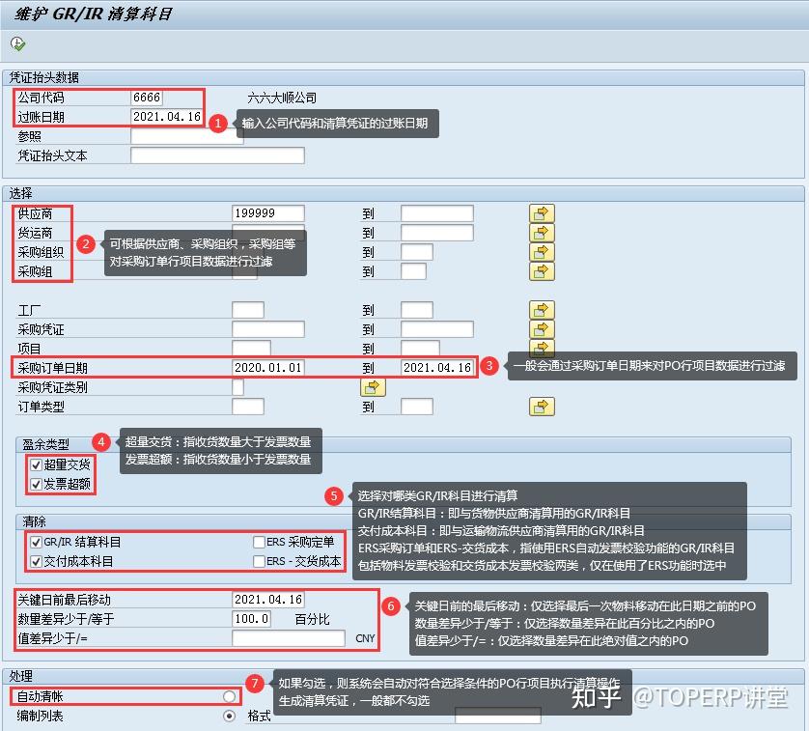Click the Execute icon below the title bar
The height and width of the screenshot is (731, 809).
coord(16,43)
